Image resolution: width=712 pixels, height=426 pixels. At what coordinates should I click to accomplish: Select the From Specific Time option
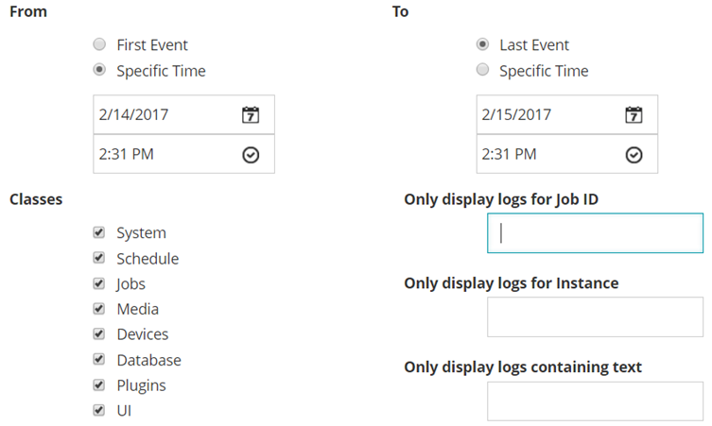click(x=99, y=71)
